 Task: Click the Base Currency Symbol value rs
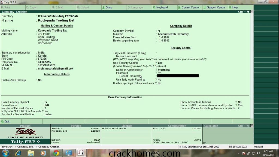click(x=46, y=102)
